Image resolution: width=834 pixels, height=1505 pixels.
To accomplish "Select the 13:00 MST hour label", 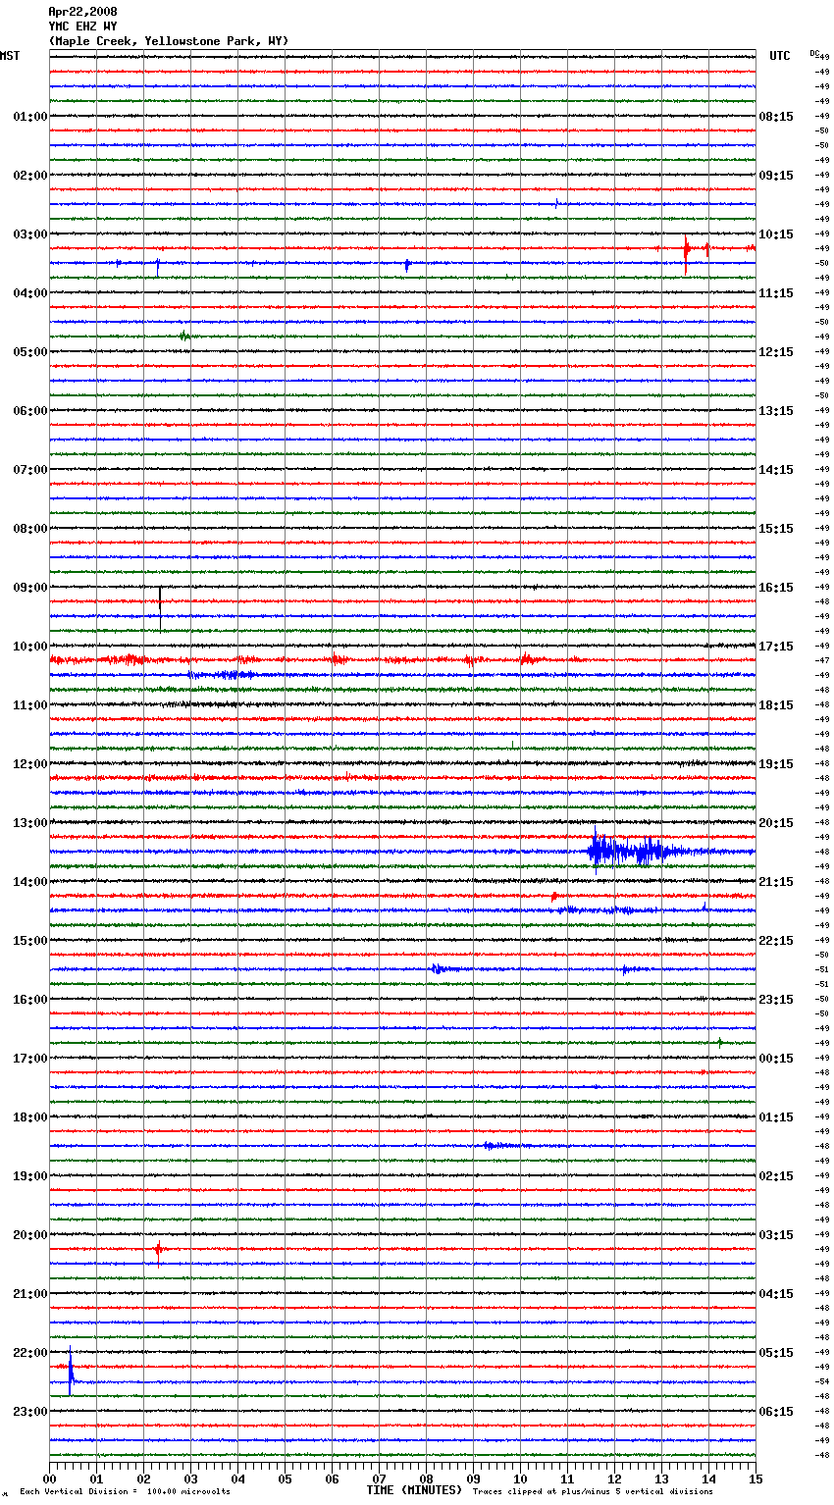I will tap(30, 823).
